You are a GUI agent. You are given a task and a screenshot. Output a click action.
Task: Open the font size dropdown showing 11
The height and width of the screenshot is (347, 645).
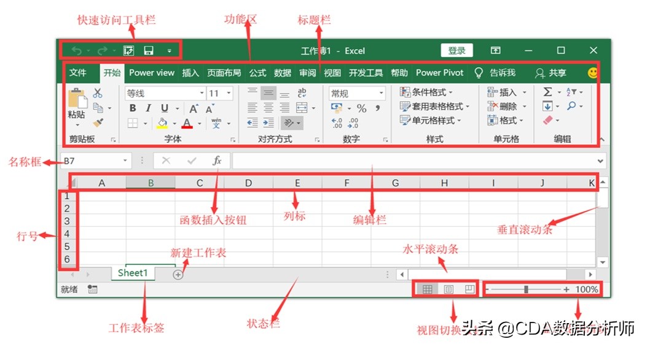pos(229,93)
